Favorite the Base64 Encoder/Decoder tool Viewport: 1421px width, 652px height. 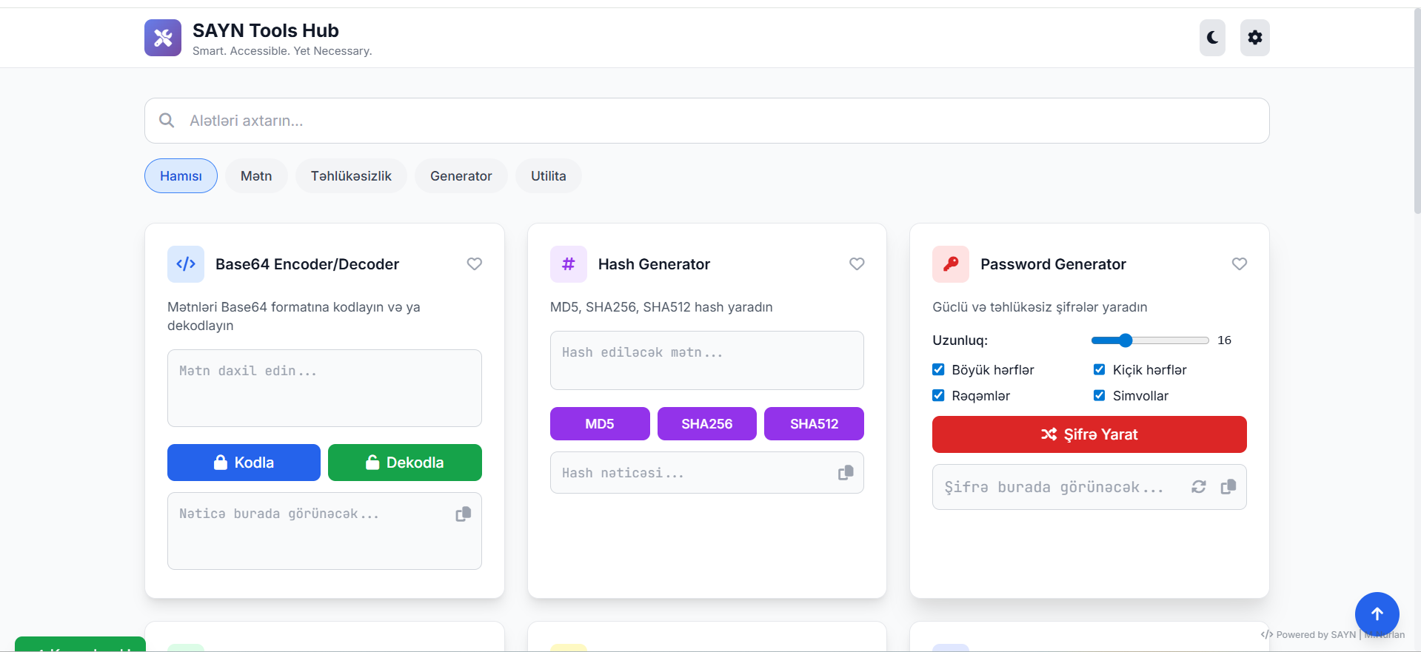[x=475, y=264]
